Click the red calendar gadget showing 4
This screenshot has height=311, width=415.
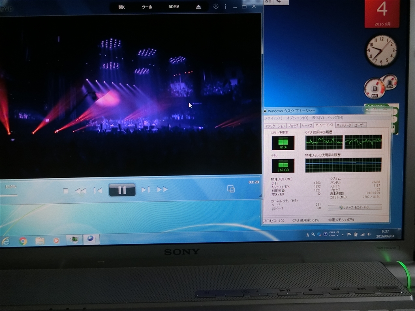[x=382, y=14]
